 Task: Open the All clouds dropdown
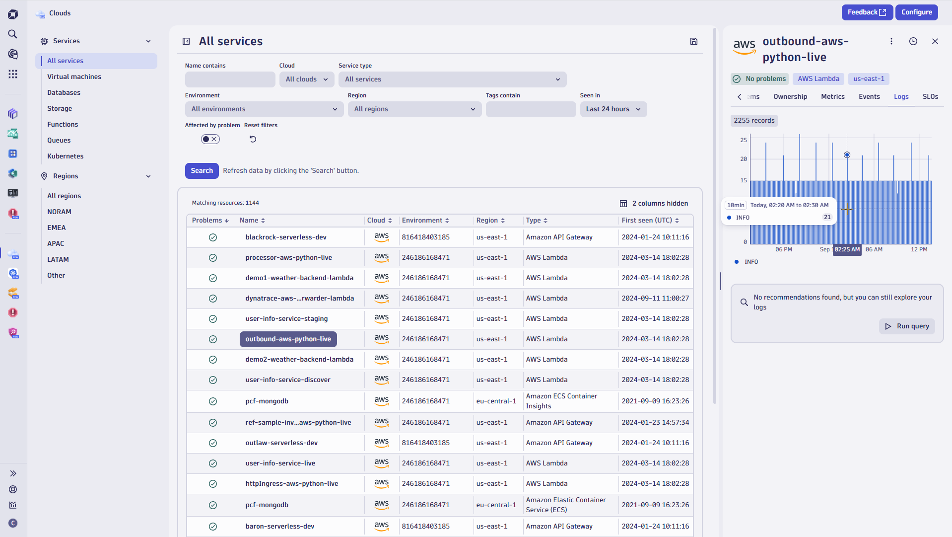(x=306, y=79)
